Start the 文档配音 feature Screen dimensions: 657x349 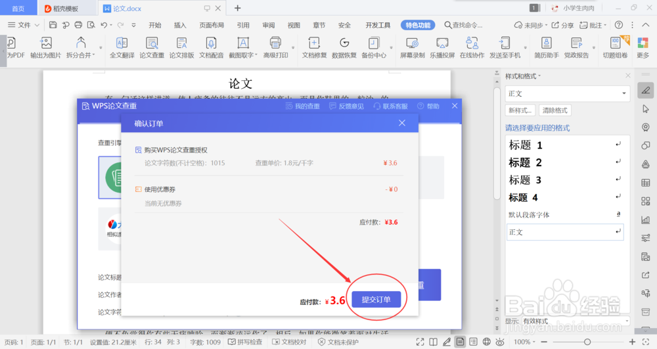[211, 48]
